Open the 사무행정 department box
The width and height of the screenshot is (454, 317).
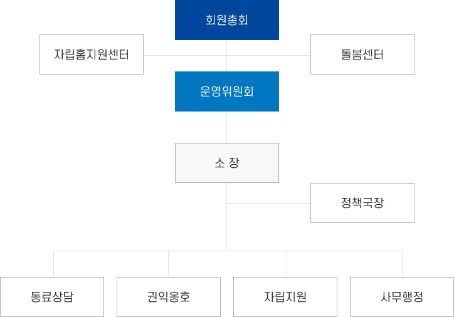click(402, 297)
